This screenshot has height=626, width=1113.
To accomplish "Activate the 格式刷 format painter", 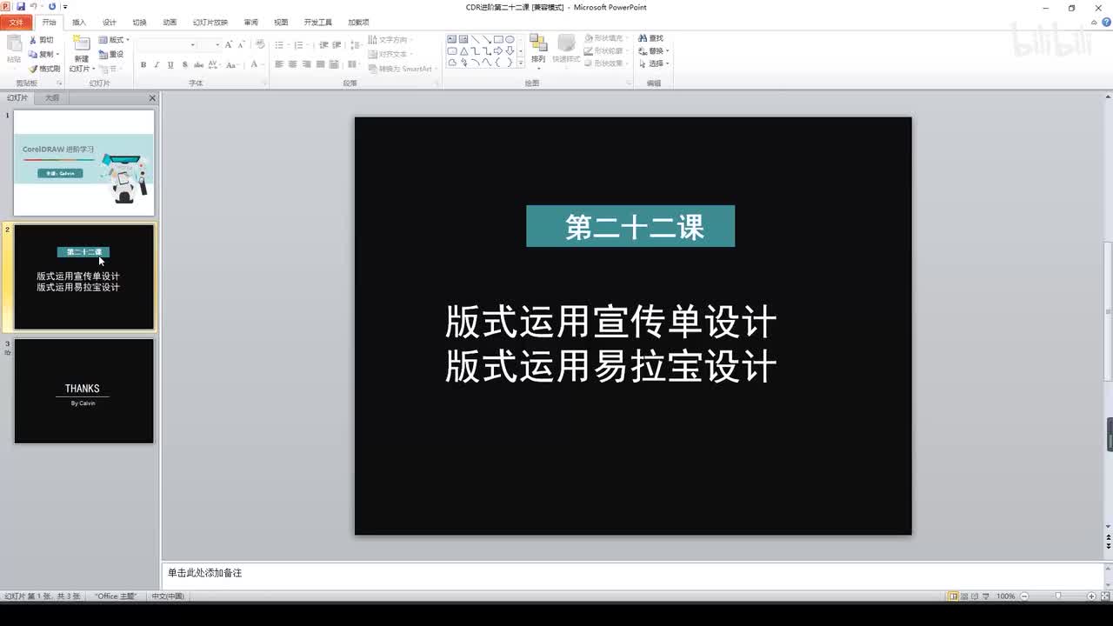I will 44,69.
